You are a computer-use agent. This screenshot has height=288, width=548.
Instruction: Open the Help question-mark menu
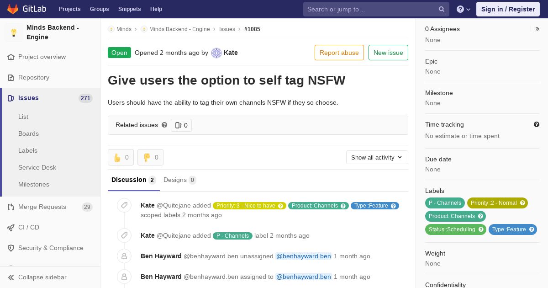click(463, 9)
